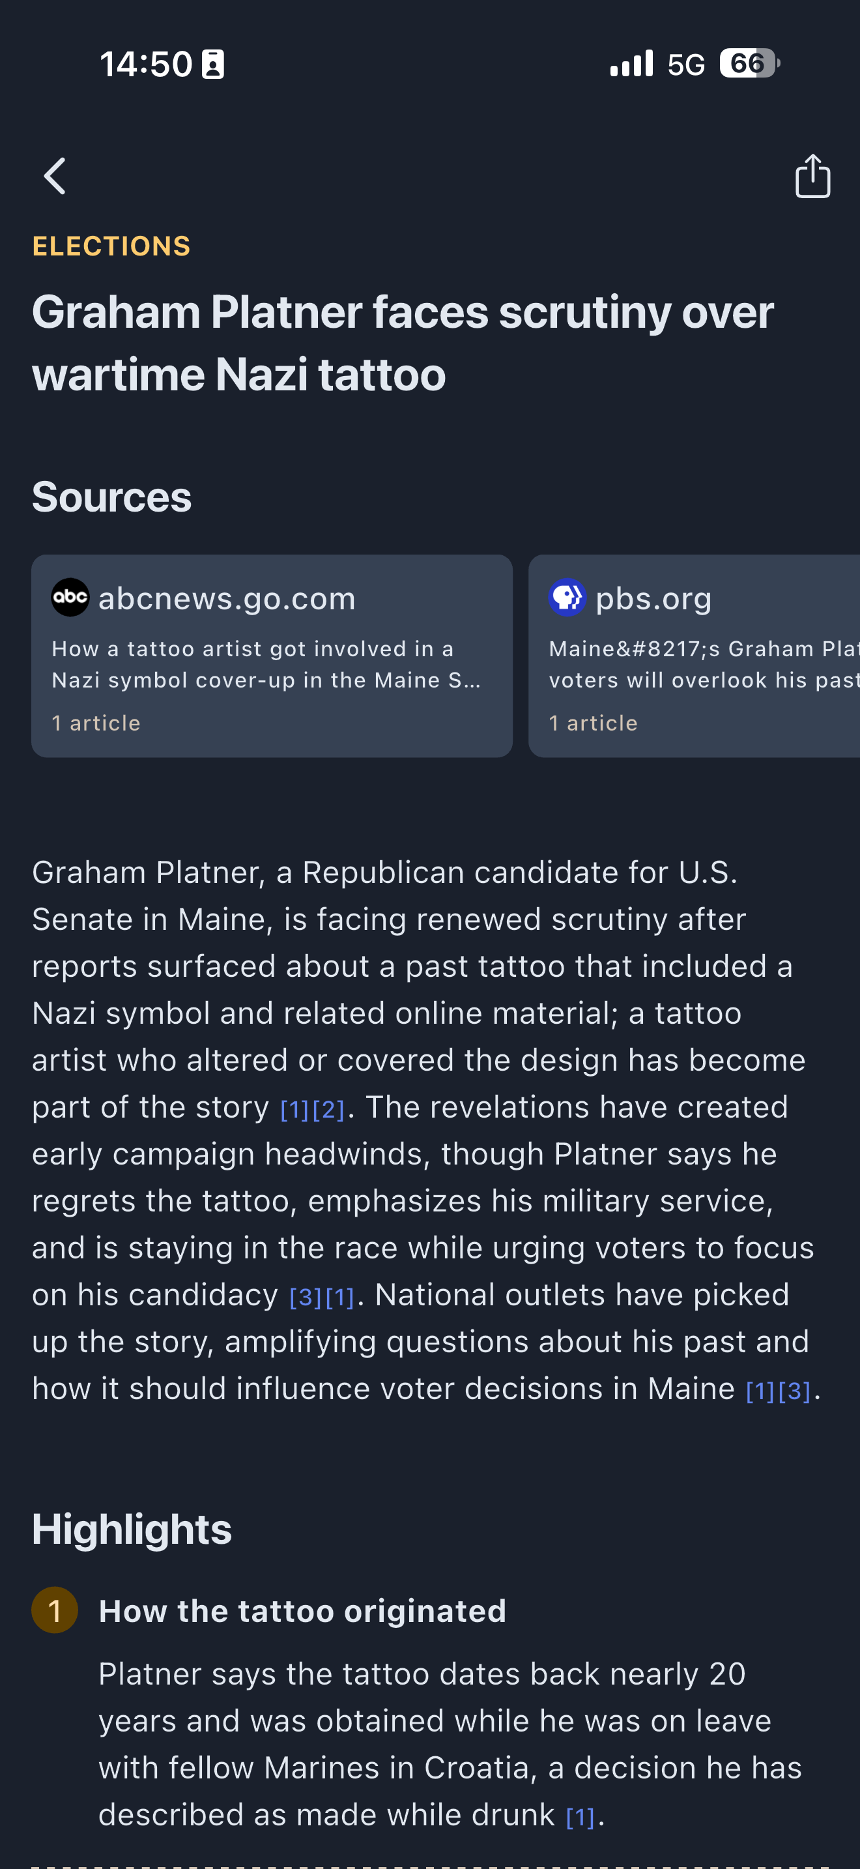Viewport: 860px width, 1869px height.
Task: Tap the cellular signal bars icon
Action: coord(631,63)
